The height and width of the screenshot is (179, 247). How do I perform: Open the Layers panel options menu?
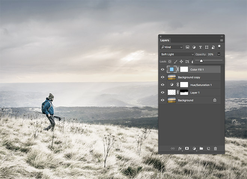(222, 40)
